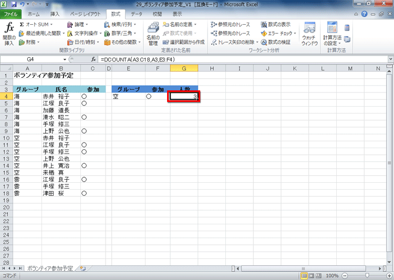Viewport: 394px width, 280px height.
Task: Open Customize Quick Access Toolbar dropdown
Action: tap(47, 4)
